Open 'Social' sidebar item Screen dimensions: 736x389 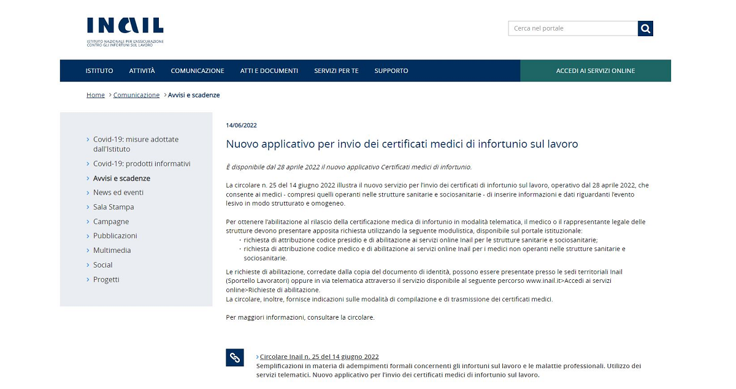coord(103,265)
